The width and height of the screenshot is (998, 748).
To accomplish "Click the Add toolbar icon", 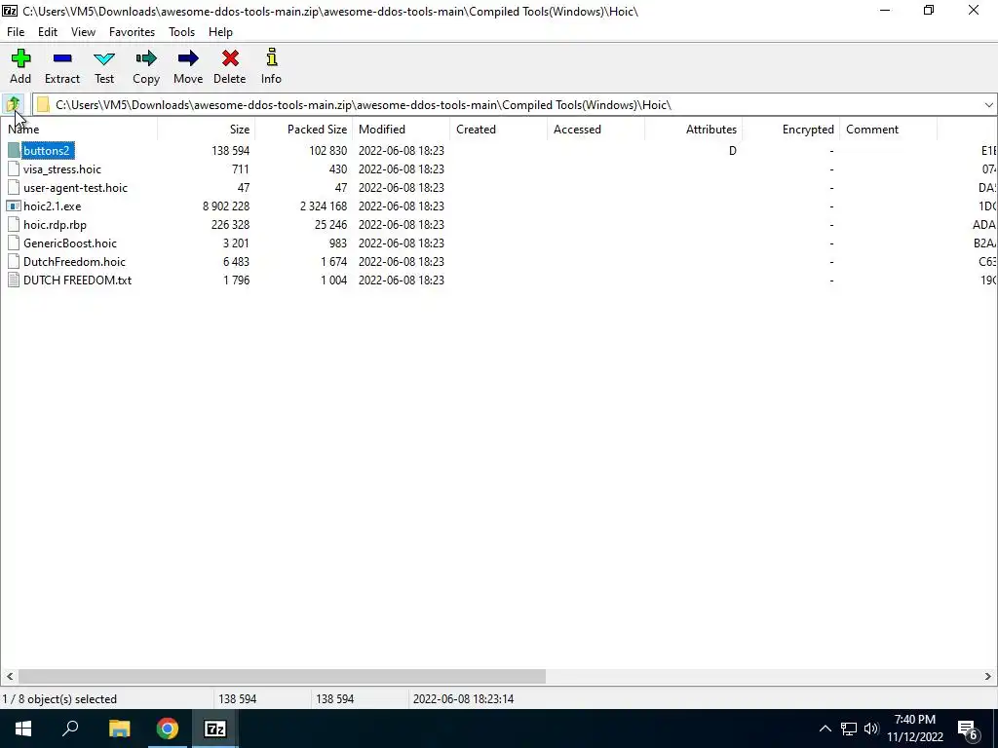I will coord(20,59).
